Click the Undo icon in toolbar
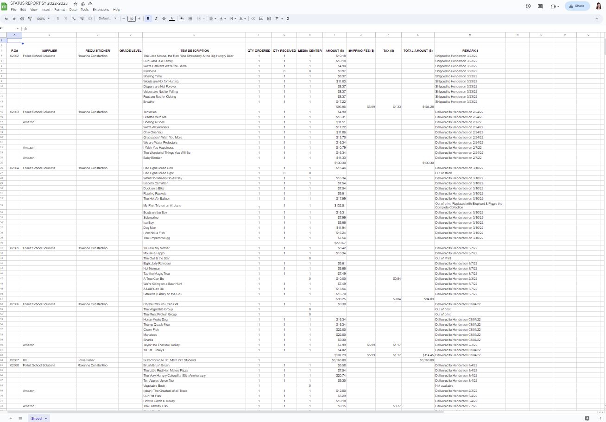This screenshot has height=422, width=606. pyautogui.click(x=6, y=19)
